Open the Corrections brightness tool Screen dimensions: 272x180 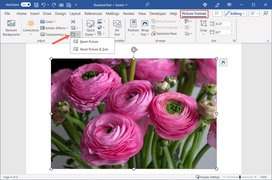coord(31,24)
